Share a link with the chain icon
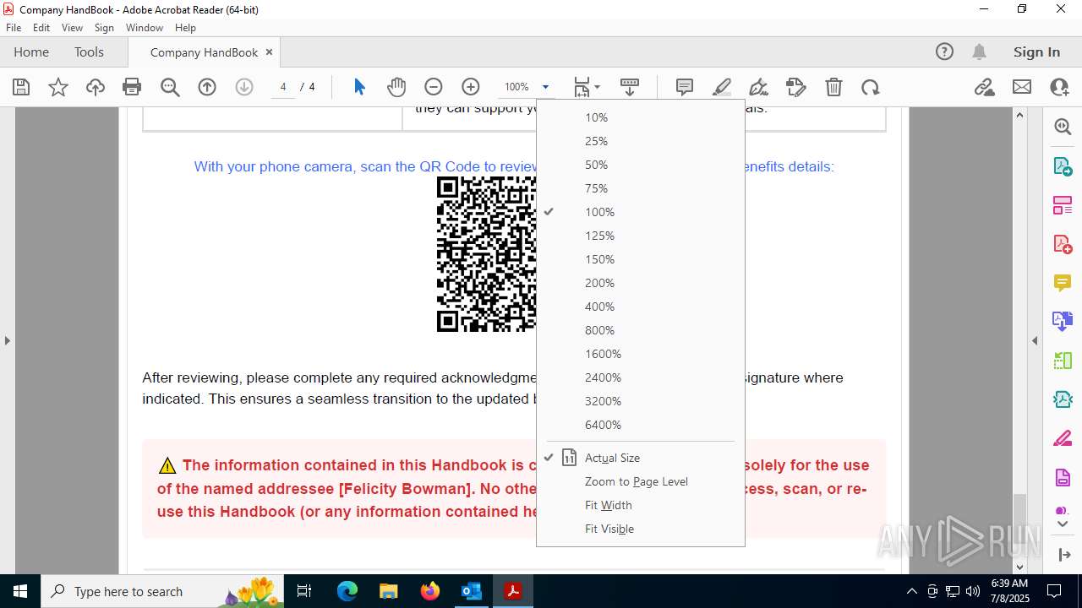Screen dimensions: 1082x608 985,87
